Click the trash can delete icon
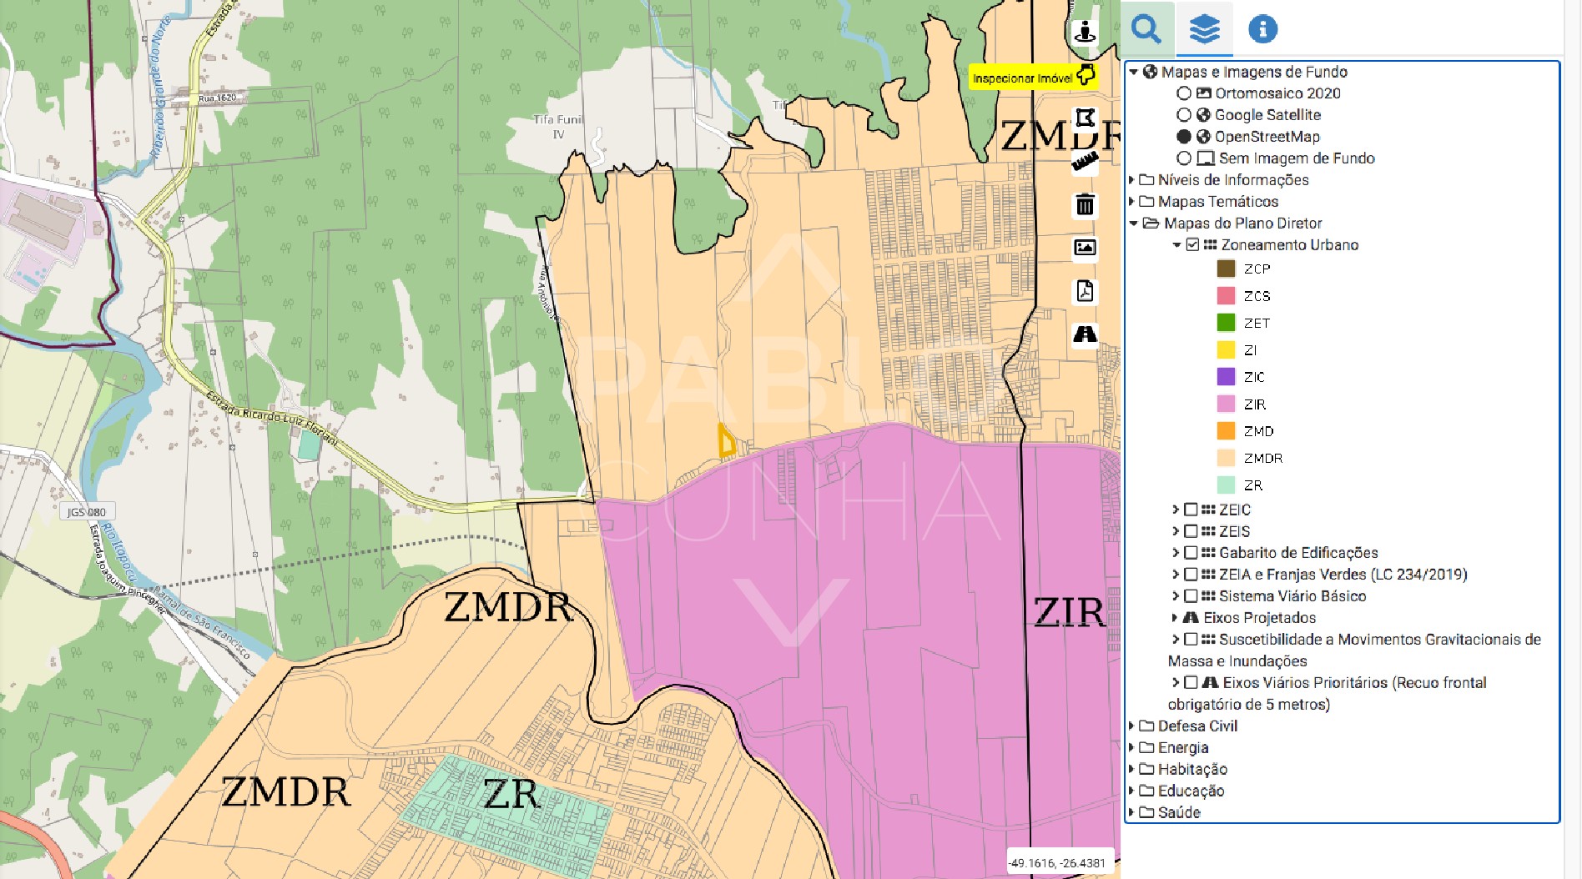Image resolution: width=1582 pixels, height=879 pixels. tap(1085, 205)
